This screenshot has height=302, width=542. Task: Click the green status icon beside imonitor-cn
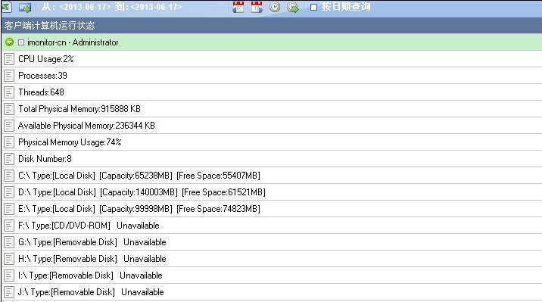click(x=9, y=42)
